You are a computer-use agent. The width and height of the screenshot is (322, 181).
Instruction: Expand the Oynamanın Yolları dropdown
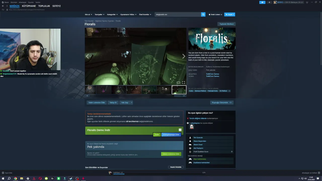click(128, 15)
